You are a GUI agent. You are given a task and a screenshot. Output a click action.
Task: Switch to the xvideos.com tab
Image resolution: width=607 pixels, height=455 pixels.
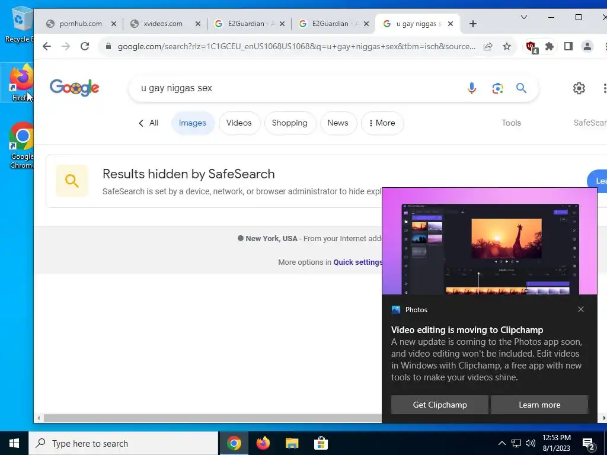(x=163, y=24)
